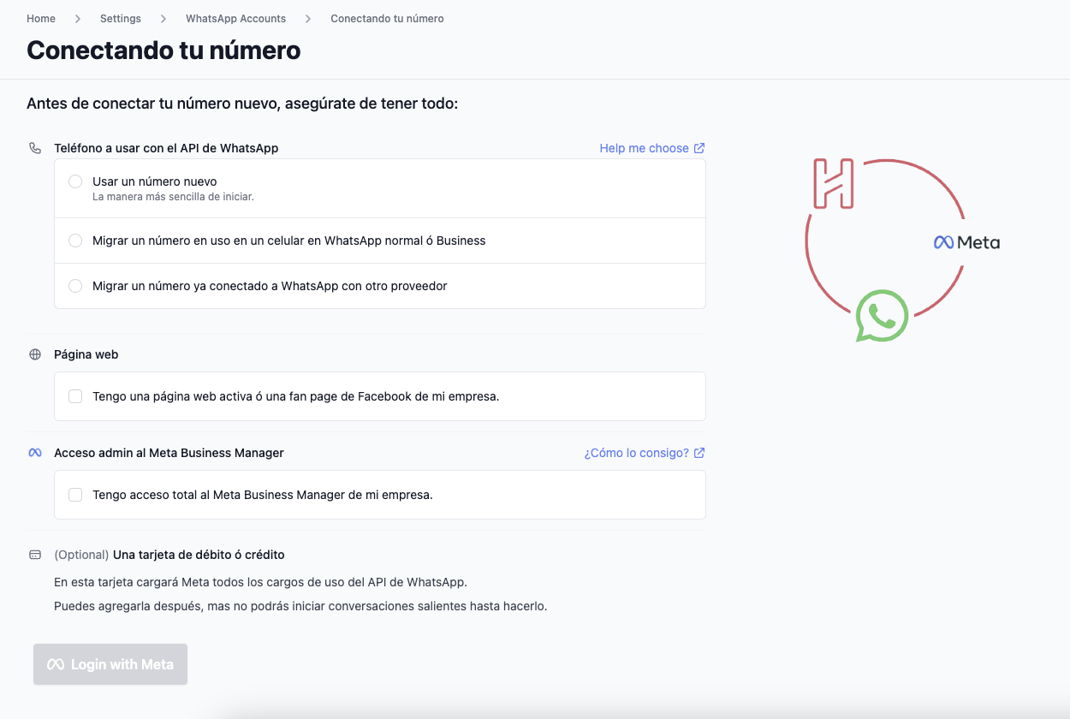Open the Home breadcrumb item
Screen dimensions: 1070x719
coord(41,18)
